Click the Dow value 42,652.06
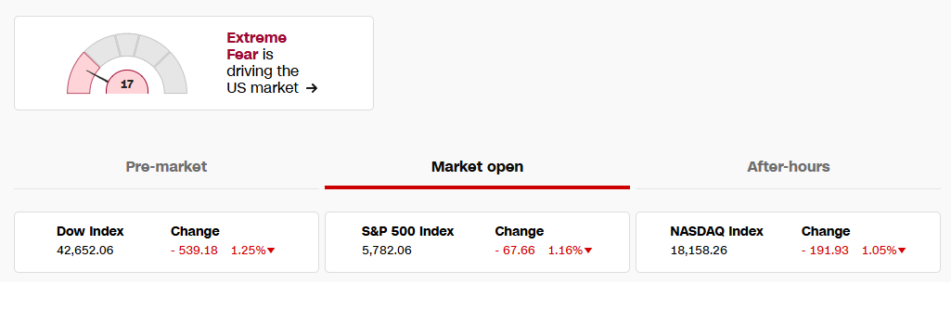Screen dimensions: 951x335 [85, 250]
